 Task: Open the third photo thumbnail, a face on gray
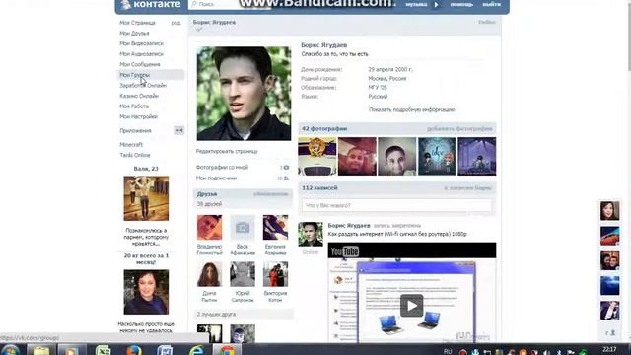396,156
